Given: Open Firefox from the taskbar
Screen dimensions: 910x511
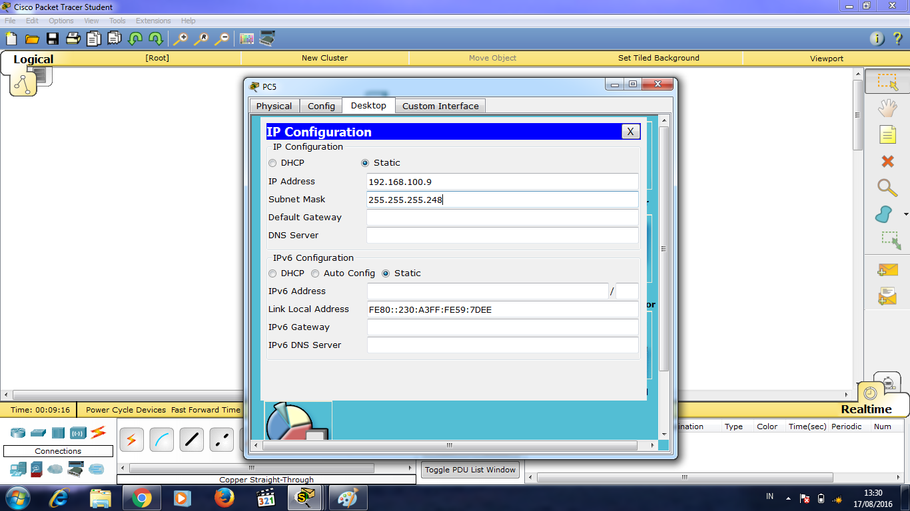Looking at the screenshot, I should click(x=225, y=498).
